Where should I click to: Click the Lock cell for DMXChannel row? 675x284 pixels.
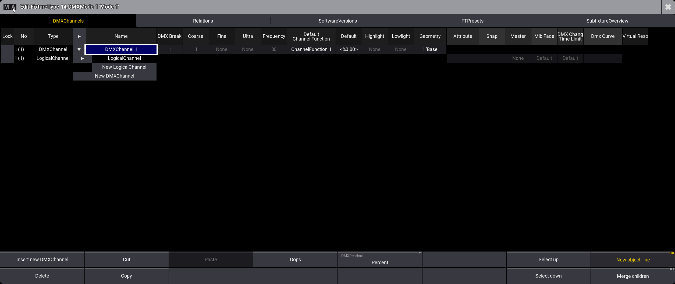click(x=7, y=49)
